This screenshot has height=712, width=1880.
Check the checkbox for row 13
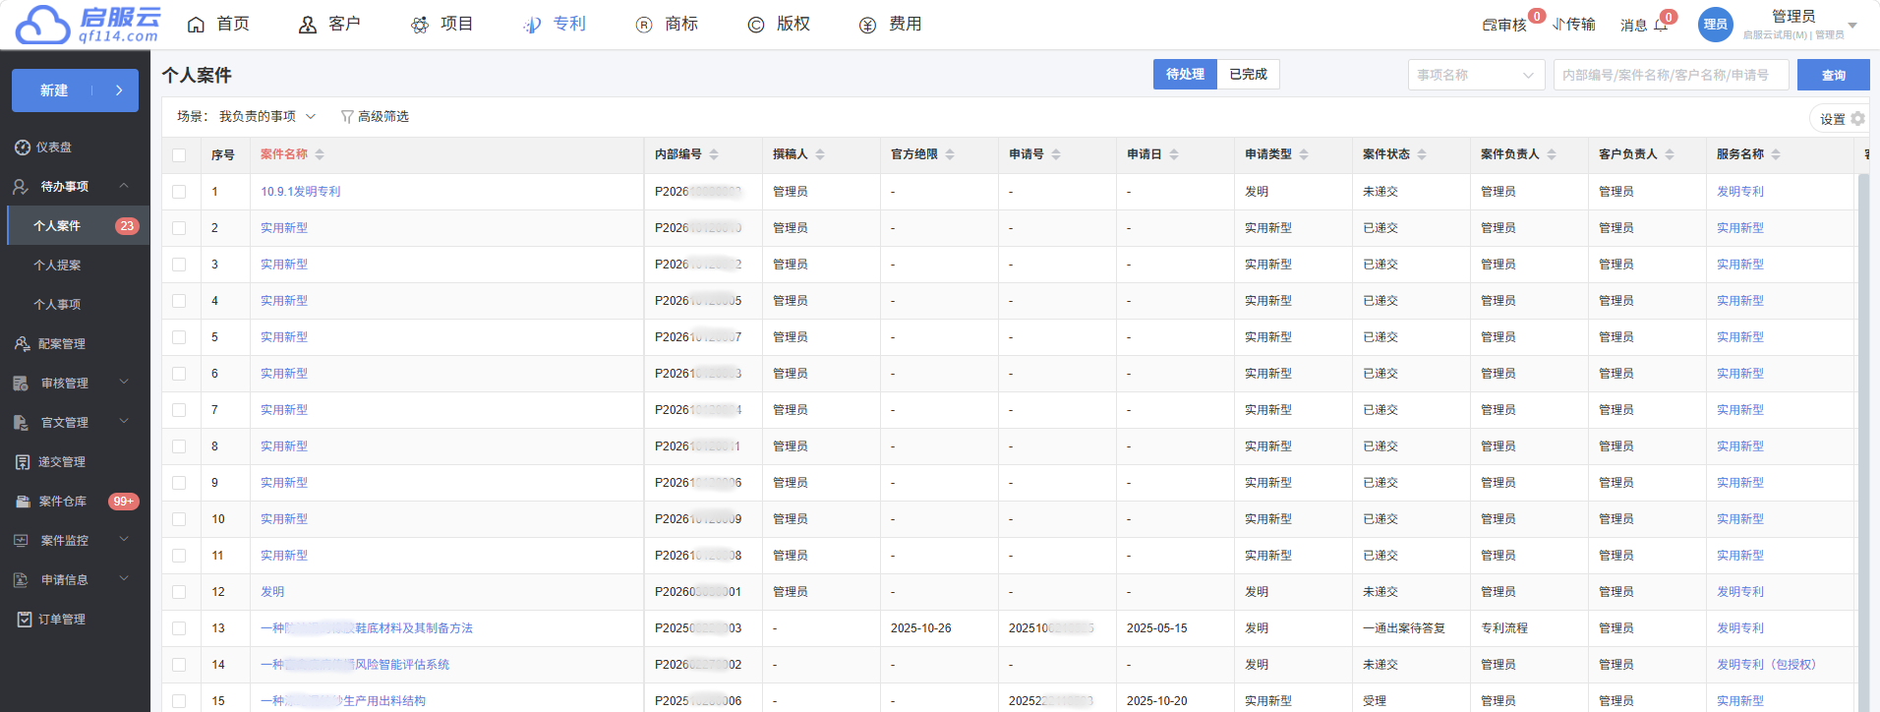pos(179,628)
